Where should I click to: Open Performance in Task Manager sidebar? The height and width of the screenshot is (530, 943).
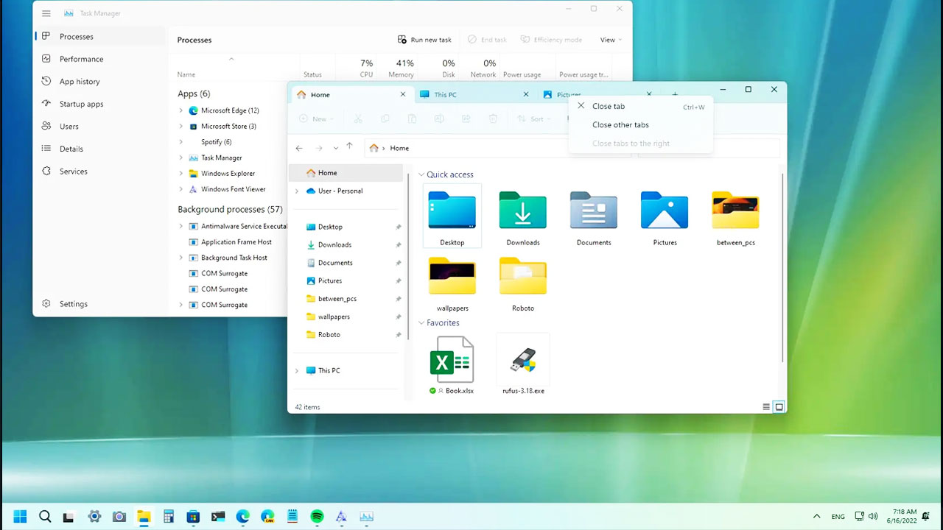81,59
